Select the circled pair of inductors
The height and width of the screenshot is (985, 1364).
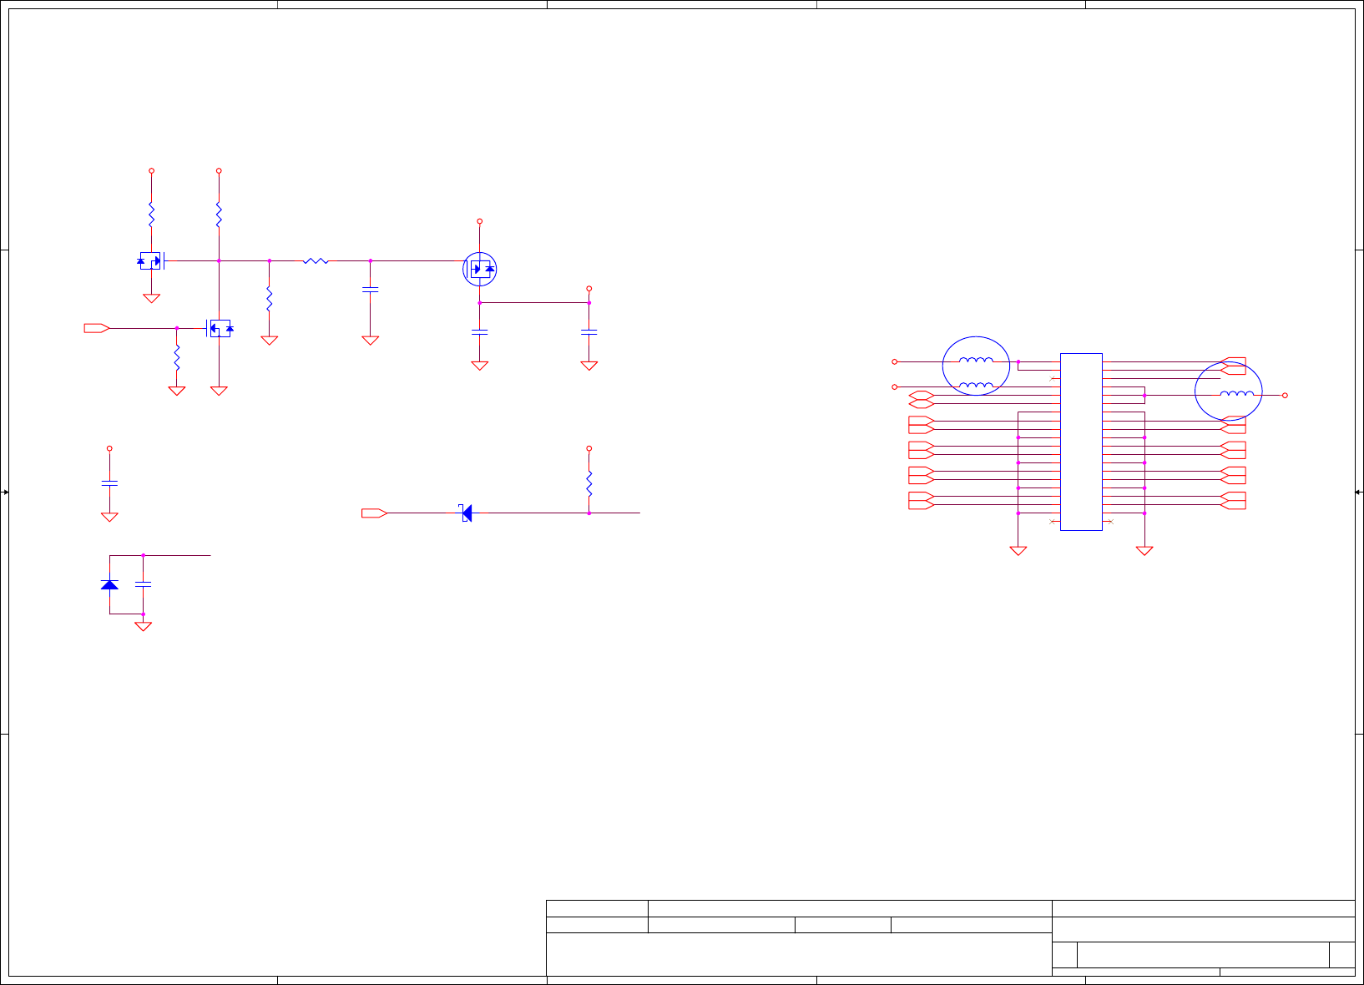(x=976, y=366)
